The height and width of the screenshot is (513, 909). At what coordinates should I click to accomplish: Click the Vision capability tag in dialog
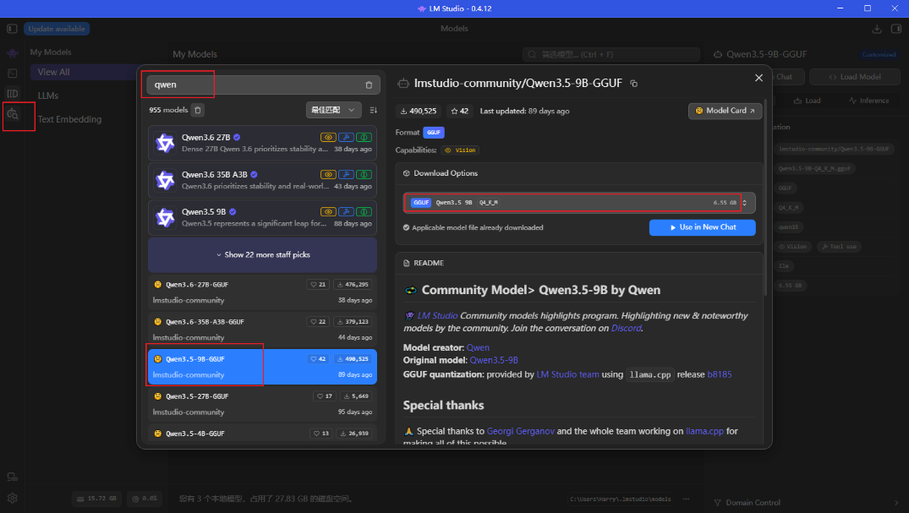coord(460,150)
